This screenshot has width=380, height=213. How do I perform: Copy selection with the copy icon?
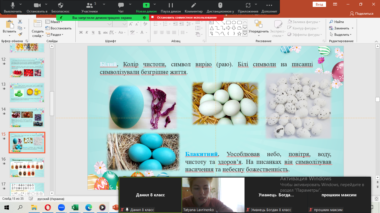(x=20, y=28)
